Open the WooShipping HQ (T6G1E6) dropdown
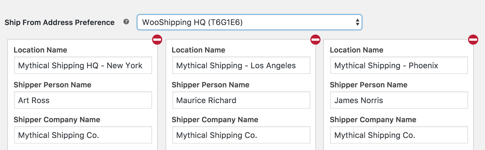The image size is (485, 150). coord(249,22)
